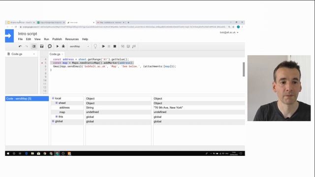Open the Publish menu

coord(57,39)
